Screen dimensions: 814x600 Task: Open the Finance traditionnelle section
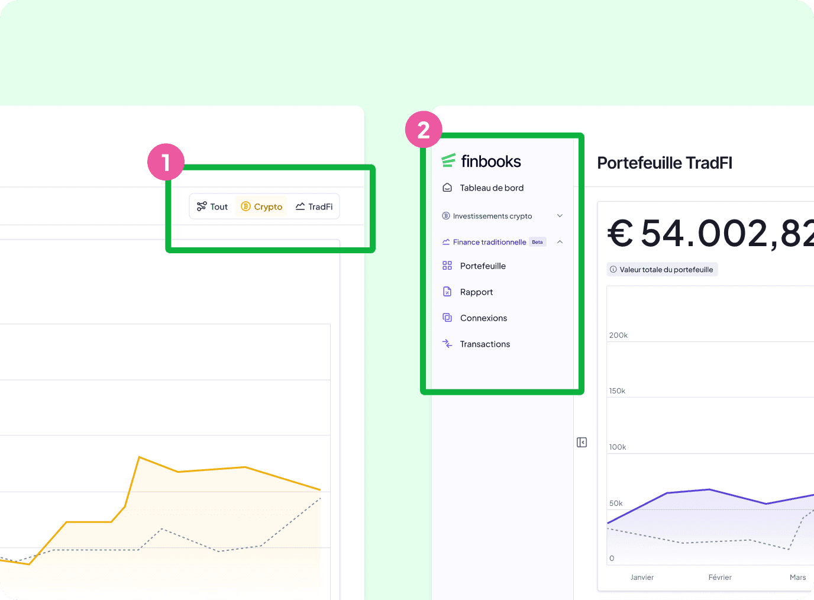(490, 242)
